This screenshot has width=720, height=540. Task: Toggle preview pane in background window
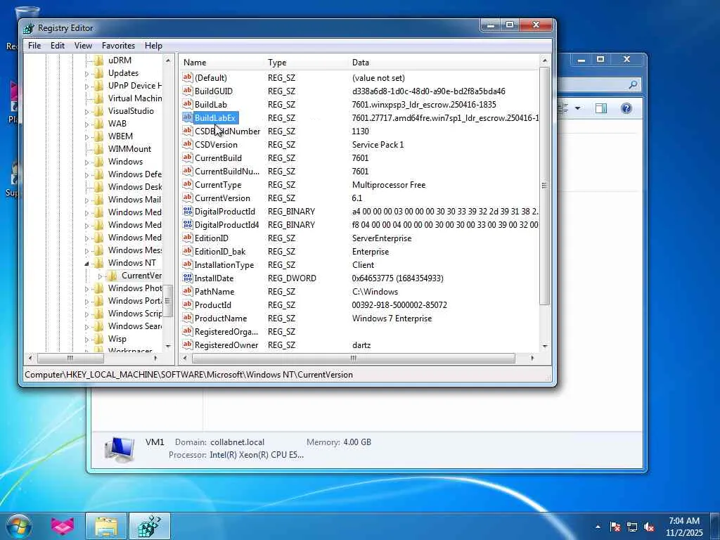tap(601, 108)
